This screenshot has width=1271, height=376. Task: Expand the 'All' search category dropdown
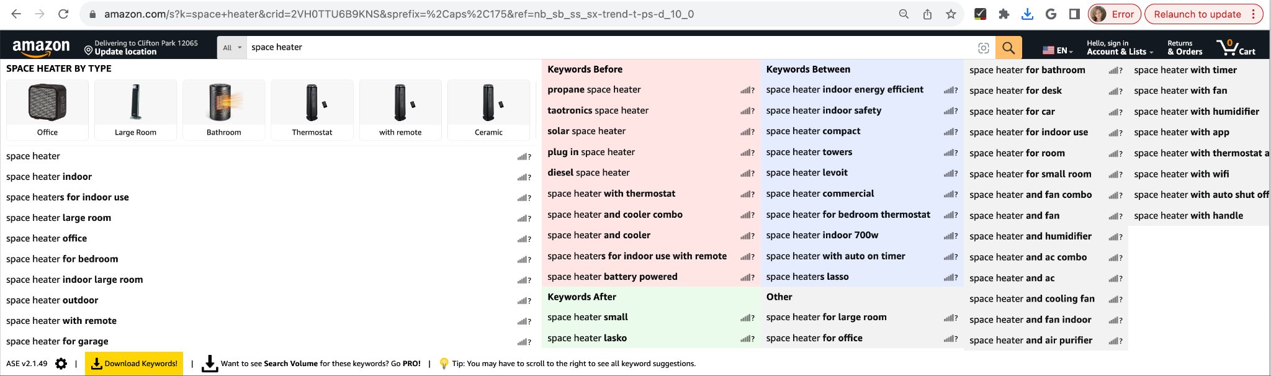click(x=231, y=48)
